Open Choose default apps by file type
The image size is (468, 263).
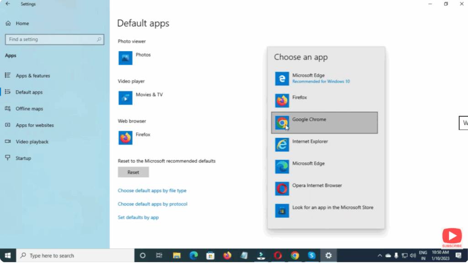click(x=152, y=191)
